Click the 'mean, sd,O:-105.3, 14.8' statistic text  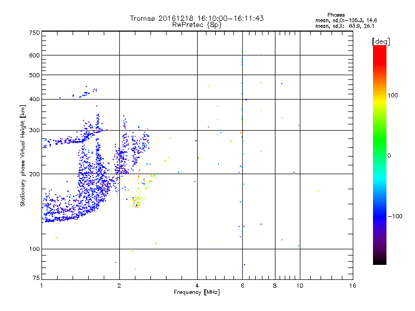[x=346, y=20]
